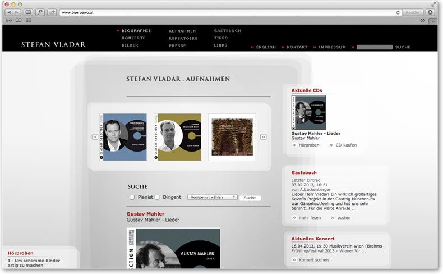Open the Gästebuch sidebar heading

tap(304, 173)
